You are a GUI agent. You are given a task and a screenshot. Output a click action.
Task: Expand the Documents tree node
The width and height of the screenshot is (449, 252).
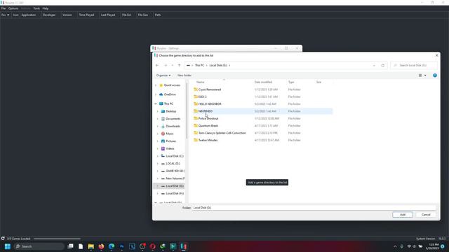click(x=157, y=119)
